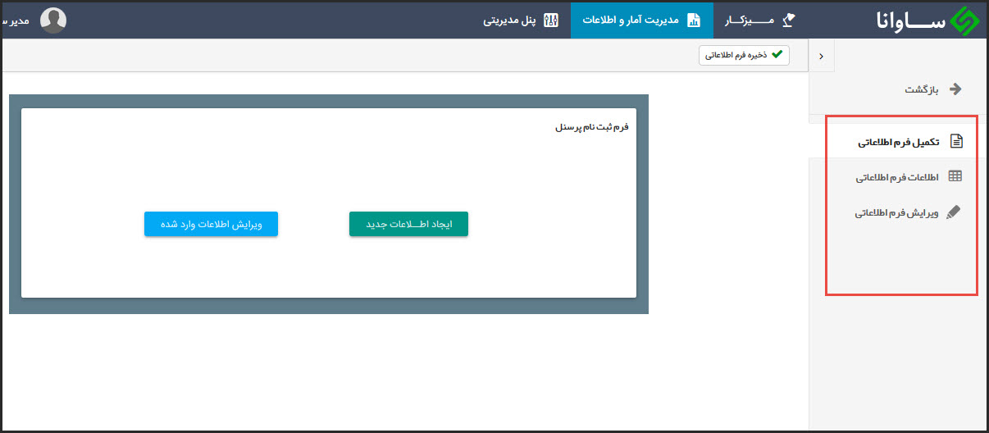Click the document icon for تکمیل فرم اطلاعاتی
This screenshot has width=989, height=433.
point(956,141)
